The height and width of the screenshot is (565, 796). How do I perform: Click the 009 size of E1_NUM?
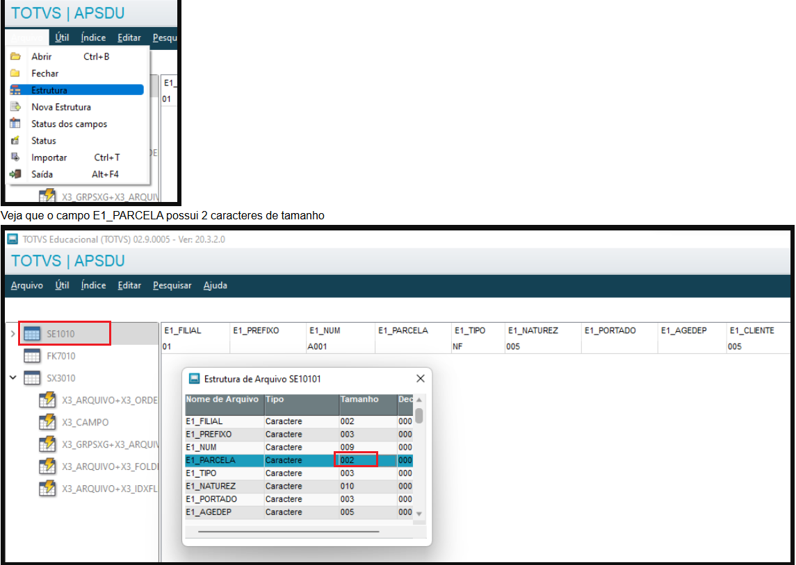click(x=347, y=447)
